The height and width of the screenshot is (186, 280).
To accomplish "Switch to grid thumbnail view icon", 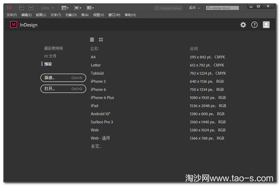I will click(x=101, y=40).
